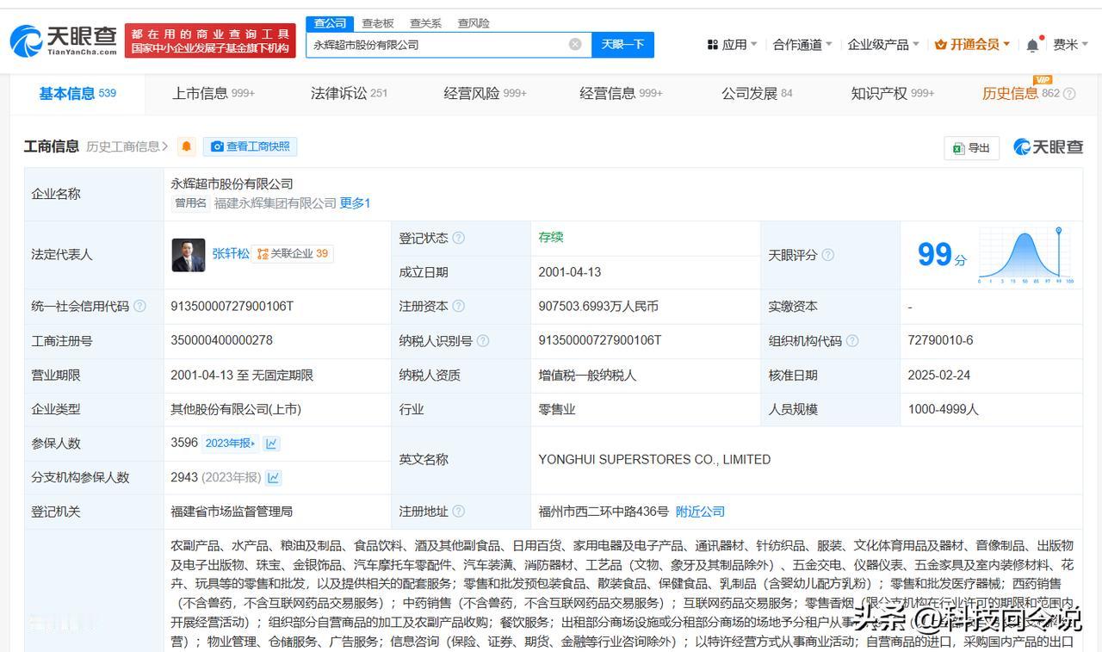Expand the 应用 dropdown menu
Screen dimensions: 1102x652
[732, 44]
